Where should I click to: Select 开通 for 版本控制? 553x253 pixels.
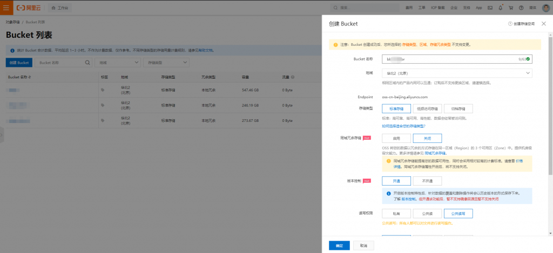click(x=396, y=181)
